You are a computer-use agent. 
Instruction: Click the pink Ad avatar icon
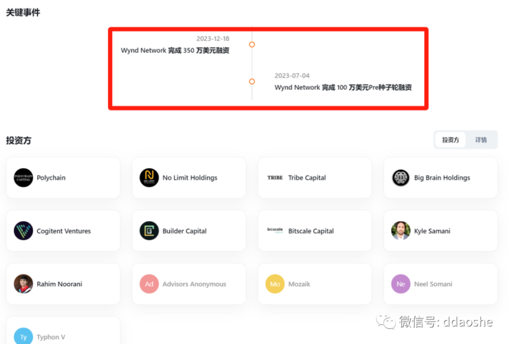[149, 284]
